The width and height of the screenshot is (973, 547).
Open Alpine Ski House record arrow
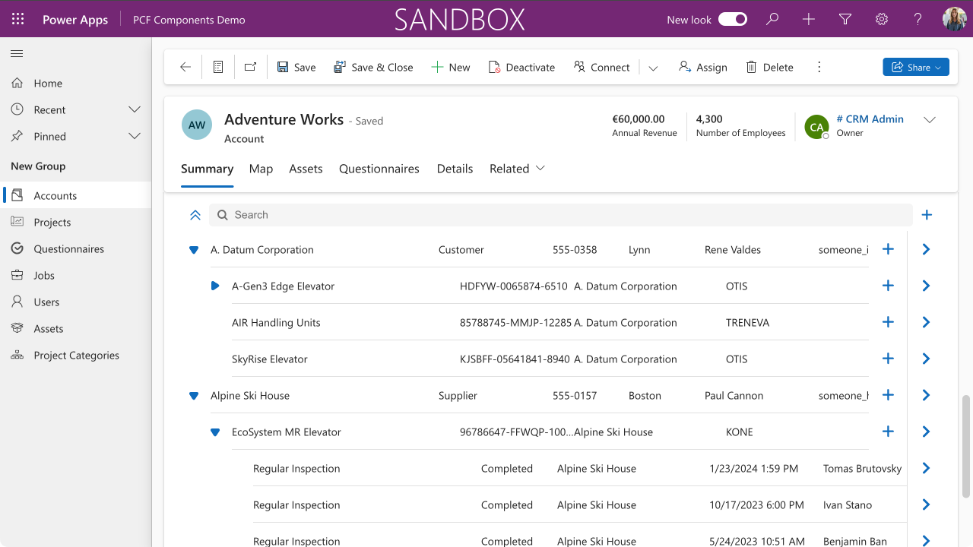point(926,395)
